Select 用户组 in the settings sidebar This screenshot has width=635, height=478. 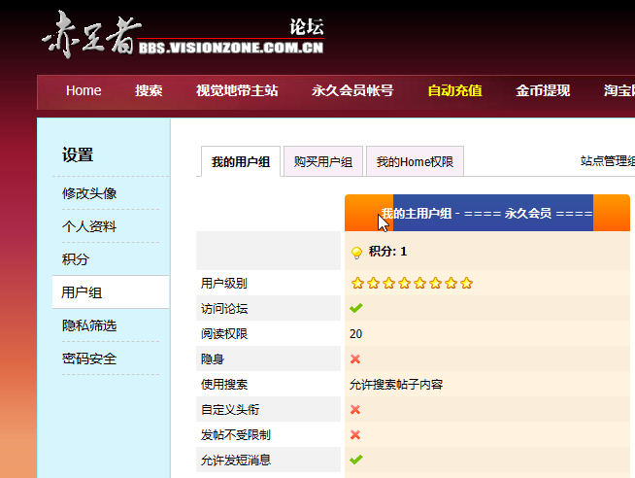coord(111,292)
